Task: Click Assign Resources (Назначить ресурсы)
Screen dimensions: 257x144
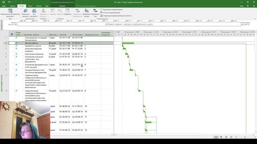Action: tap(26, 13)
